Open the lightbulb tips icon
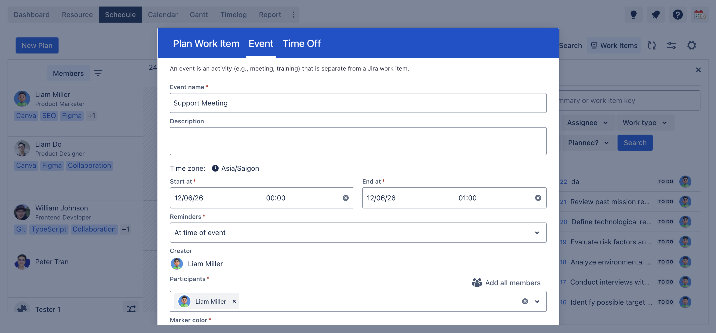The height and width of the screenshot is (333, 716). click(x=633, y=15)
